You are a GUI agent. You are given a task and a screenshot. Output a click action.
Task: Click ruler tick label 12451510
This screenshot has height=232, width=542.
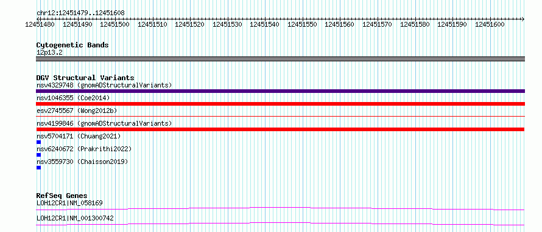click(x=152, y=24)
